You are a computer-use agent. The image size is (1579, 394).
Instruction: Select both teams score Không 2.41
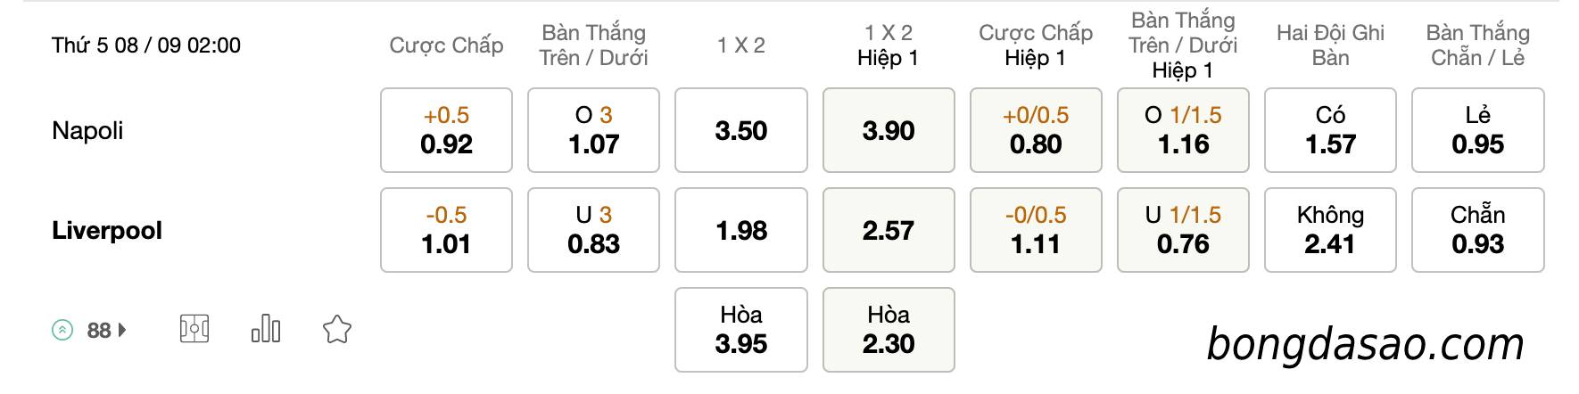[x=1330, y=230]
